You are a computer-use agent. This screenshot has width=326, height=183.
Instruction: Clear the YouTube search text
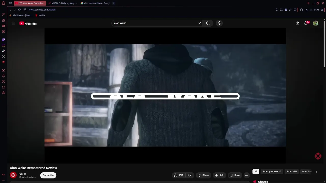coord(200,23)
